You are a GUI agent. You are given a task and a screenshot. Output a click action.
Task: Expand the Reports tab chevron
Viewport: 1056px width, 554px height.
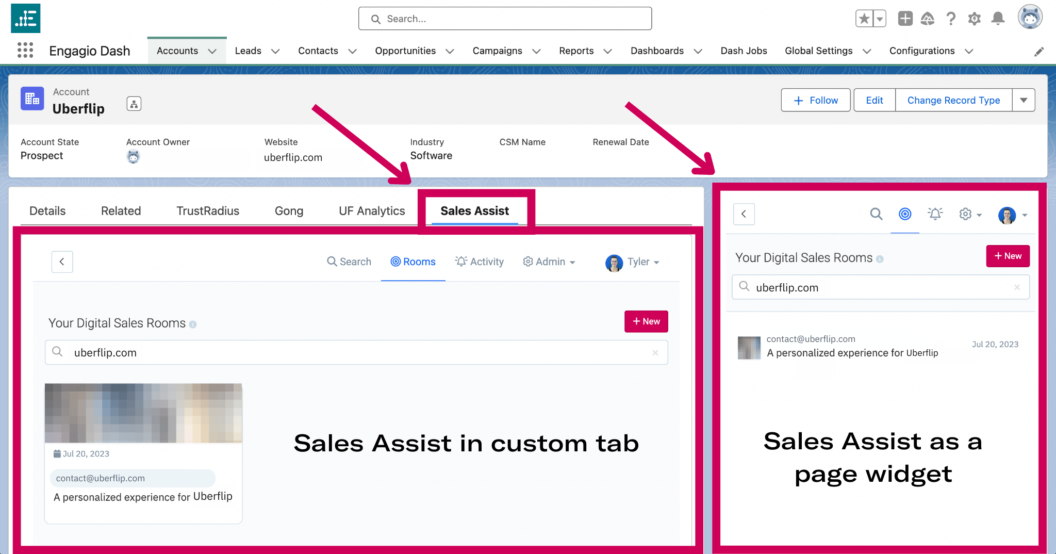(607, 51)
